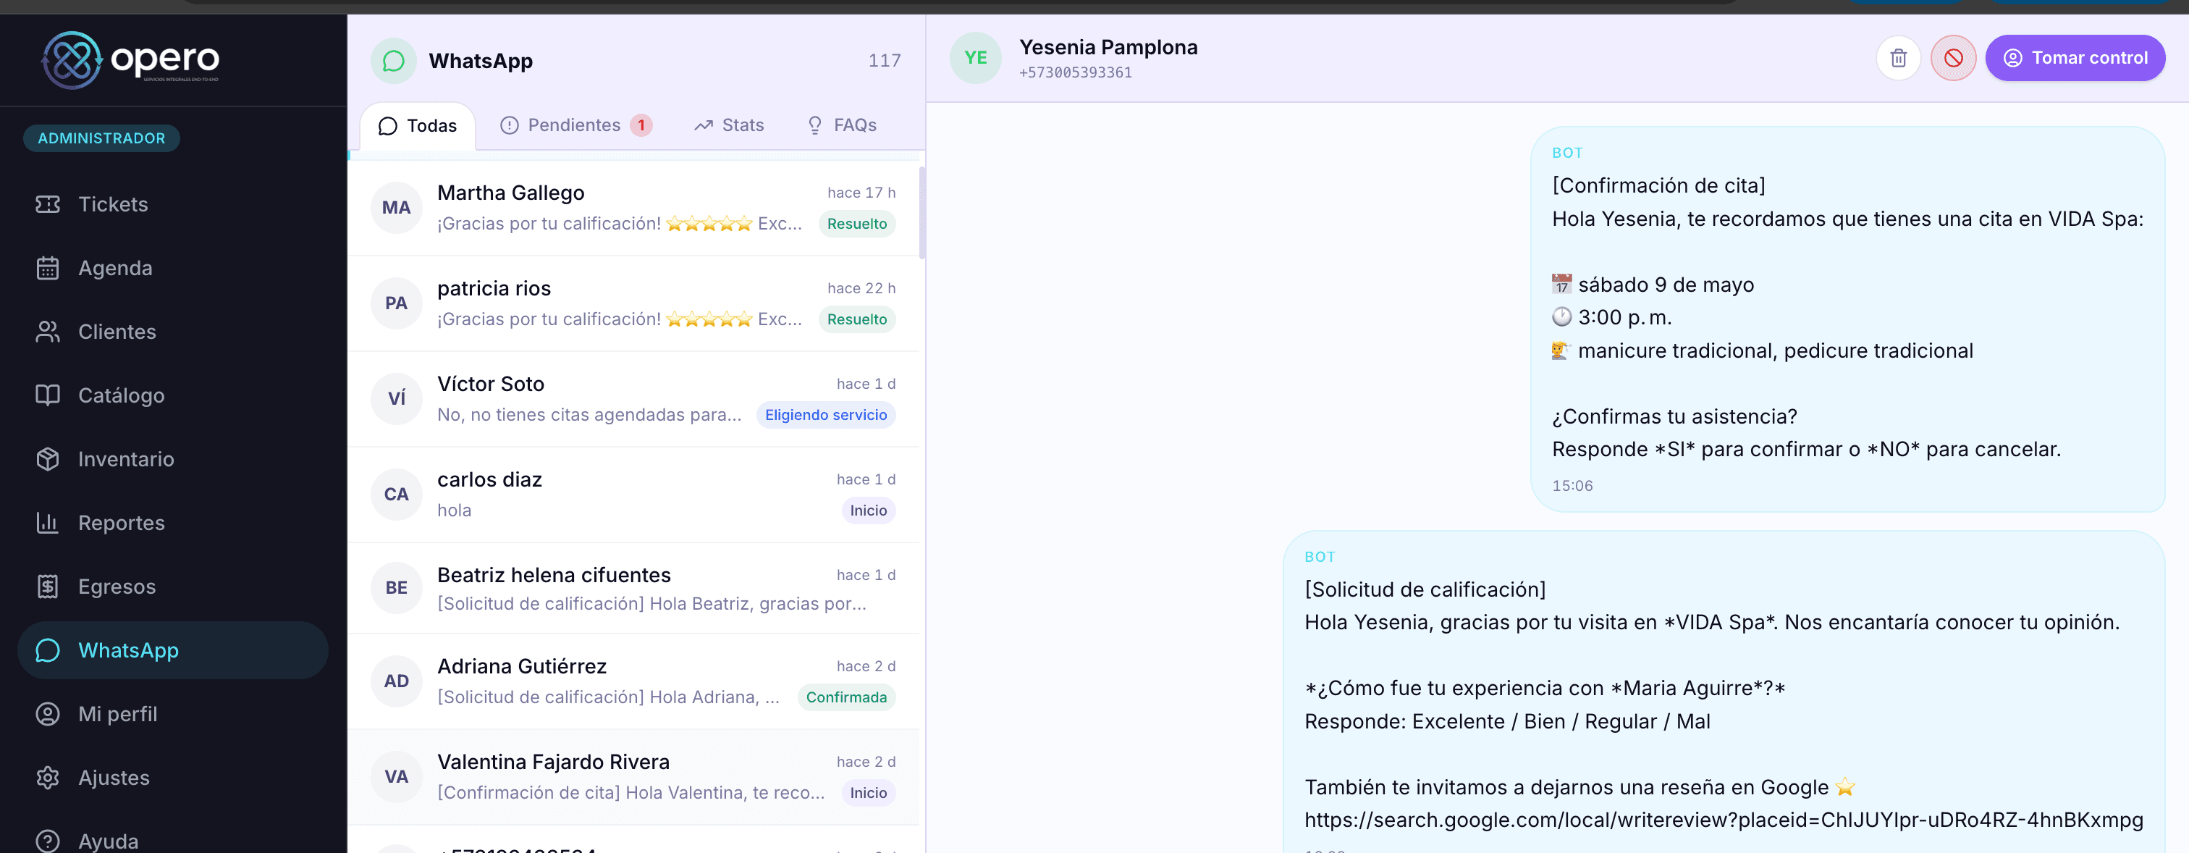
Task: Click the 117 conversation count
Action: click(885, 60)
